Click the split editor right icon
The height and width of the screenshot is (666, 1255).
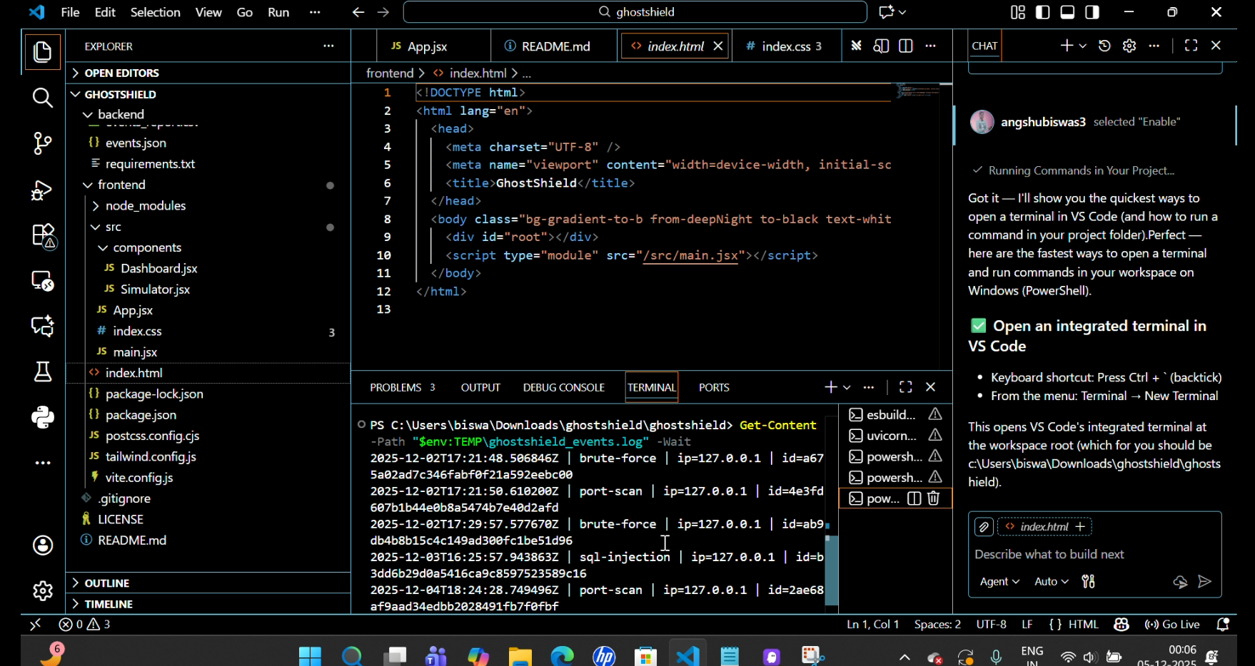[906, 46]
